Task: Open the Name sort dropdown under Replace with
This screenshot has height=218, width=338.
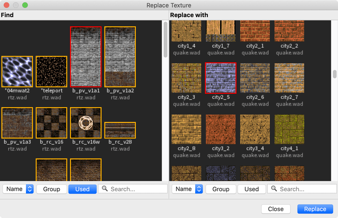Action: tap(188, 189)
